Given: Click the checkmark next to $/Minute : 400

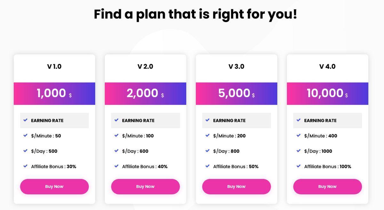Looking at the screenshot, I should click(299, 135).
